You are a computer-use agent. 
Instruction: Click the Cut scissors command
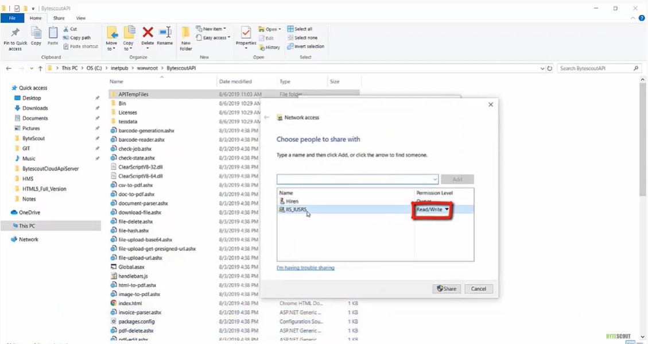click(70, 29)
